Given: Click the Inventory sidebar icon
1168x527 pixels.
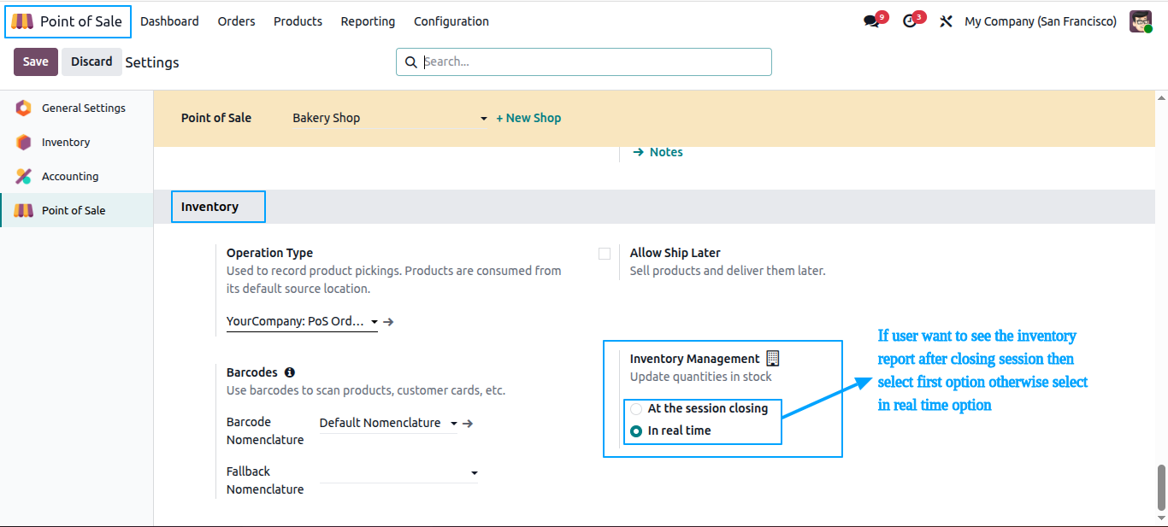Looking at the screenshot, I should (x=24, y=142).
